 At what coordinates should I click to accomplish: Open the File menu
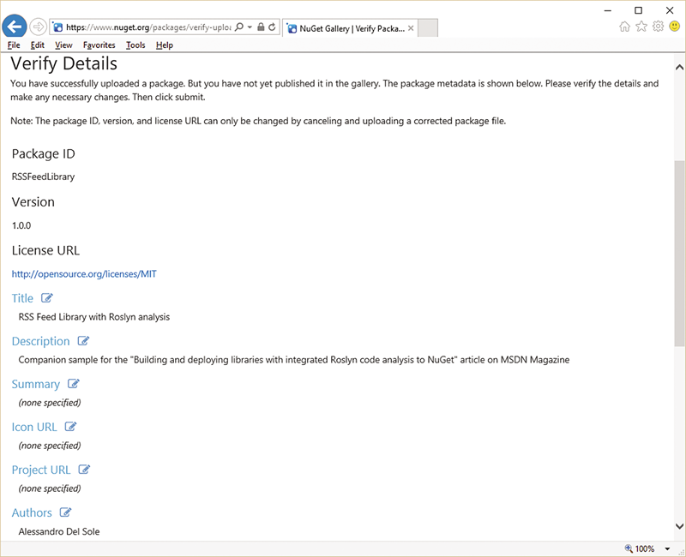(14, 45)
